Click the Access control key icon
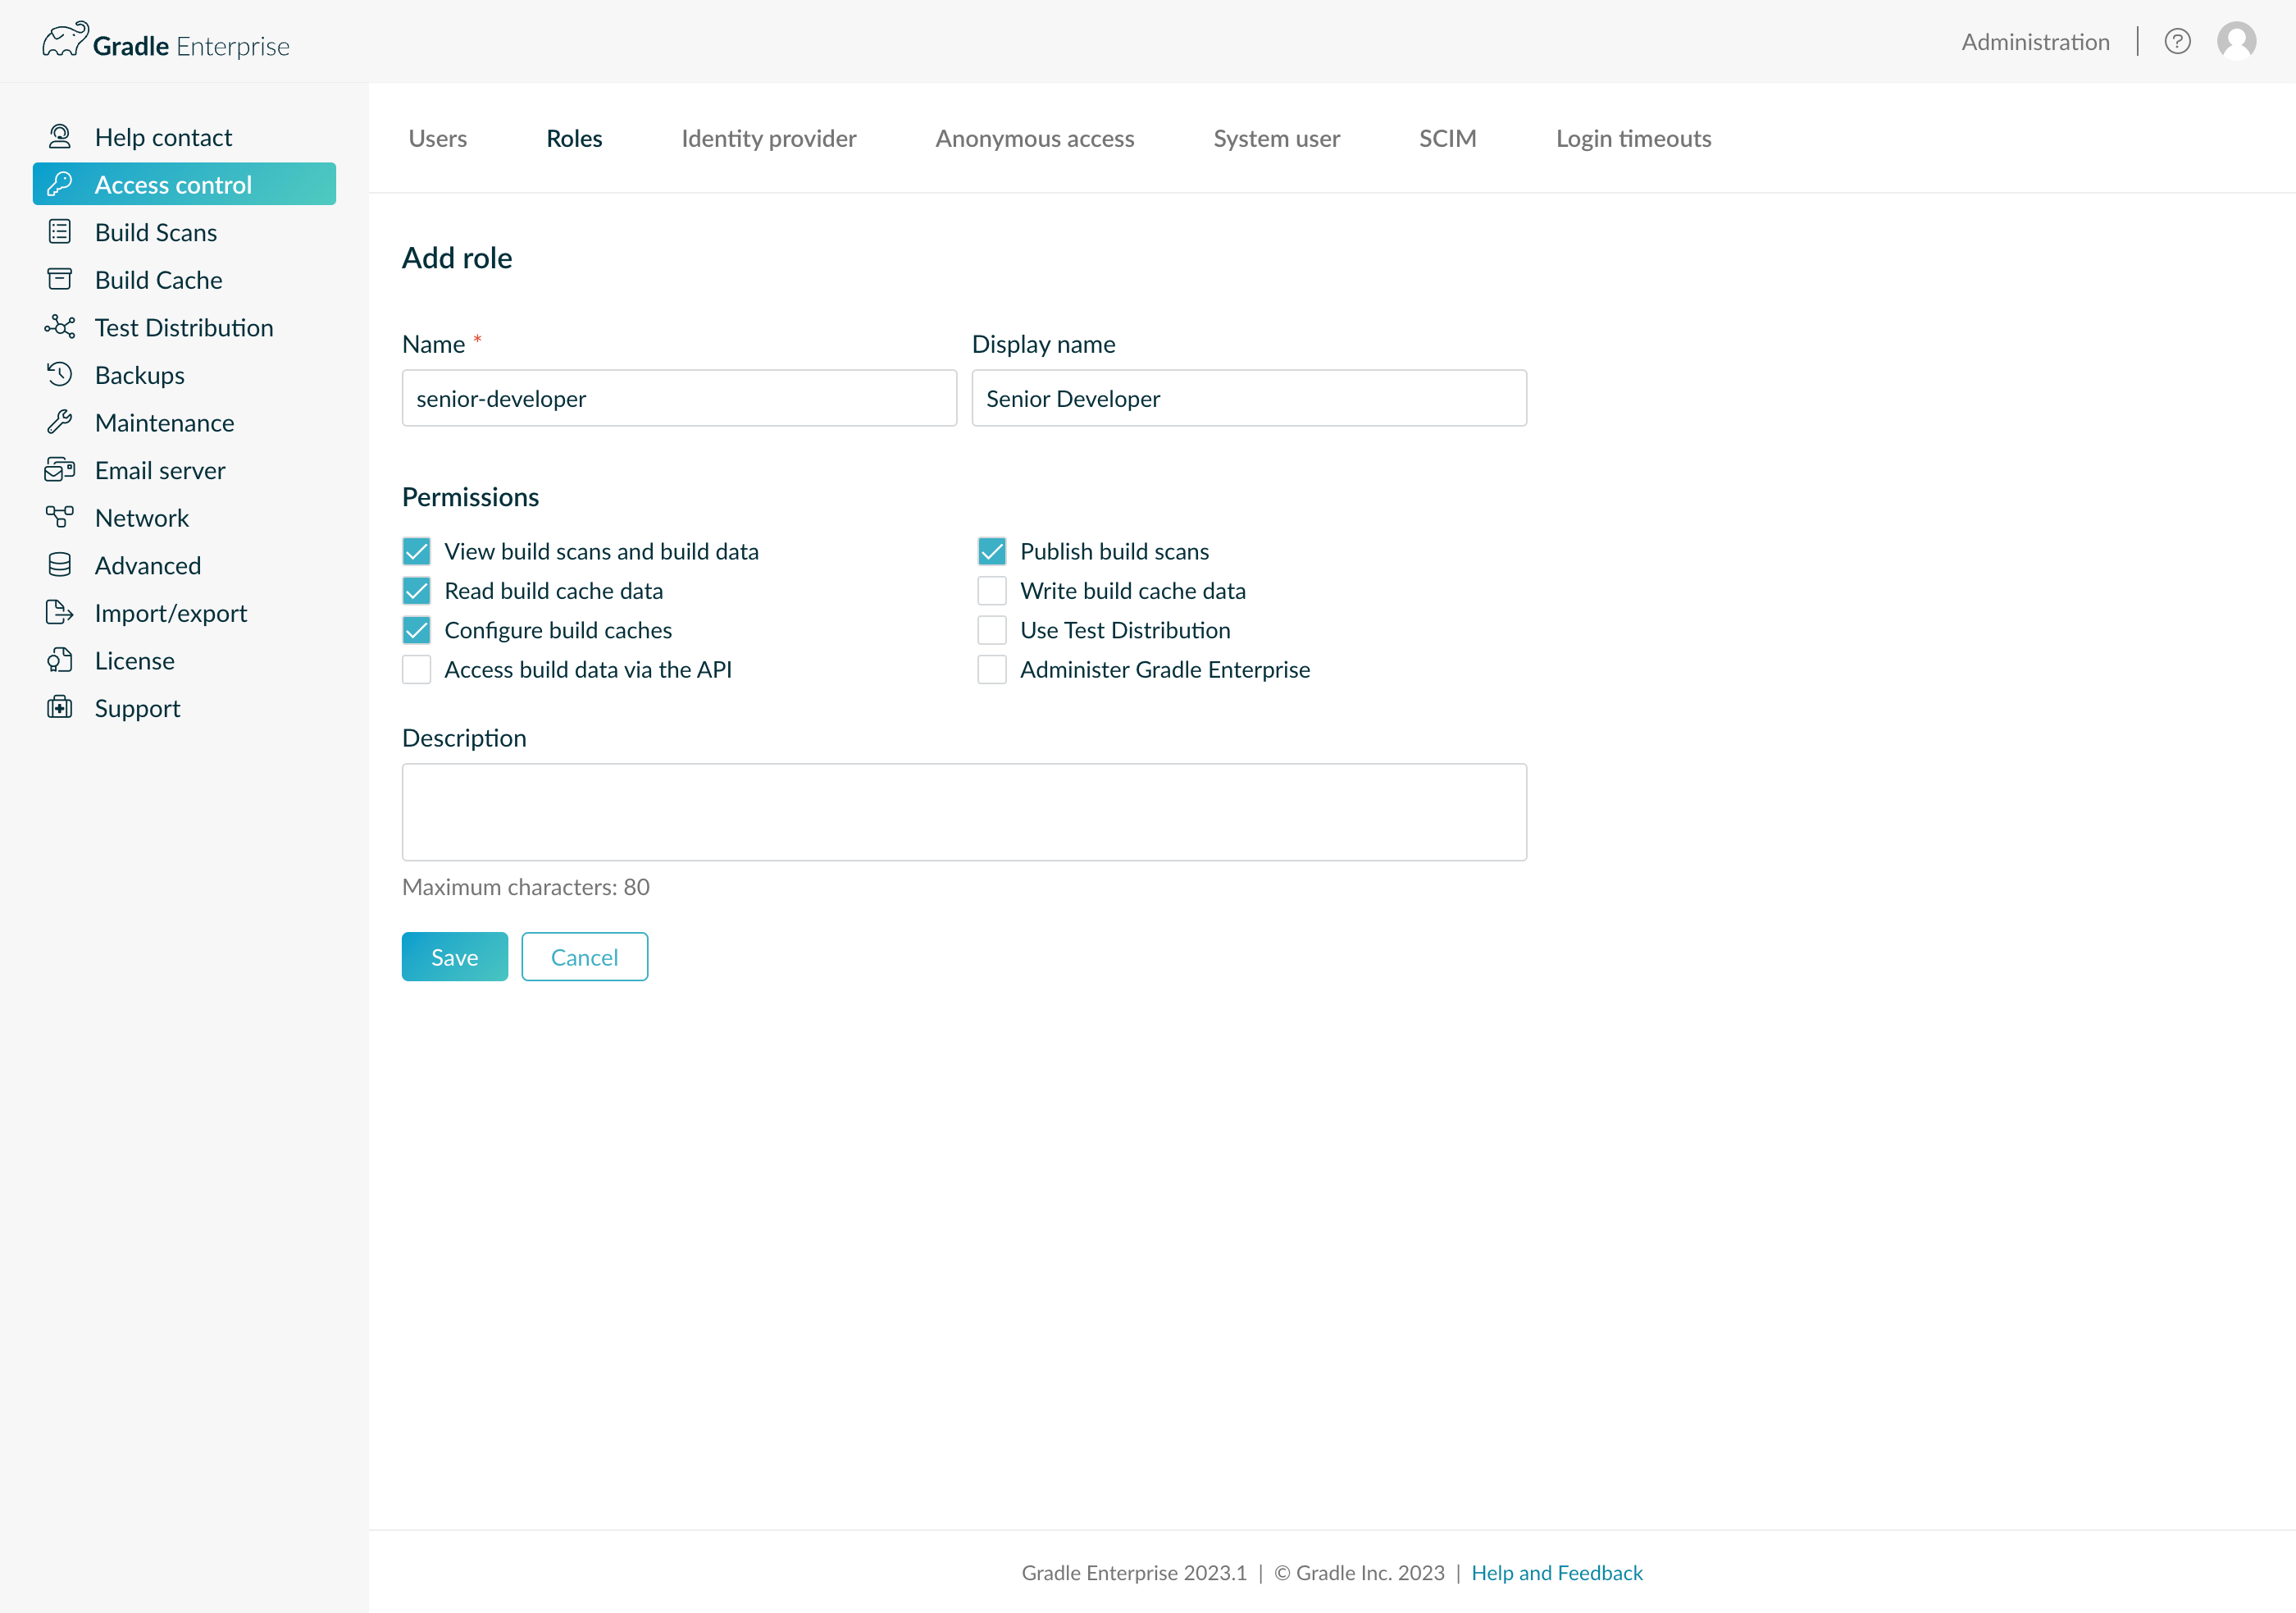Viewport: 2296px width, 1613px height. [x=60, y=184]
